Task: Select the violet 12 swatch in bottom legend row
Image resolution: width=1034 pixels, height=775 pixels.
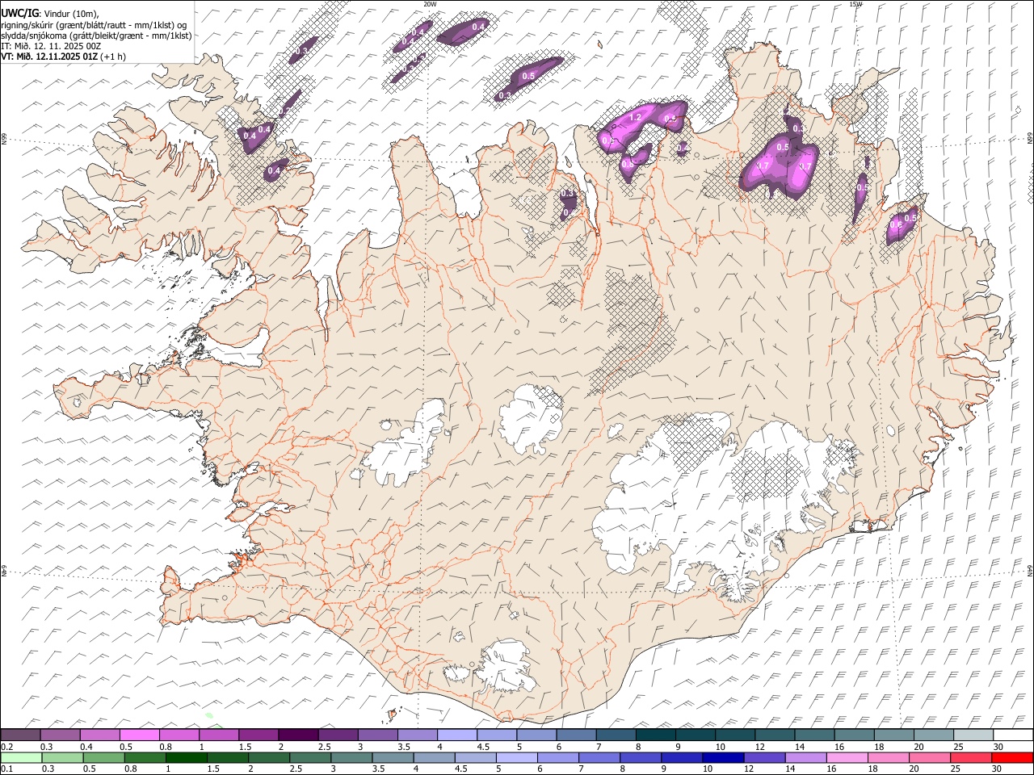Action: tap(765, 758)
